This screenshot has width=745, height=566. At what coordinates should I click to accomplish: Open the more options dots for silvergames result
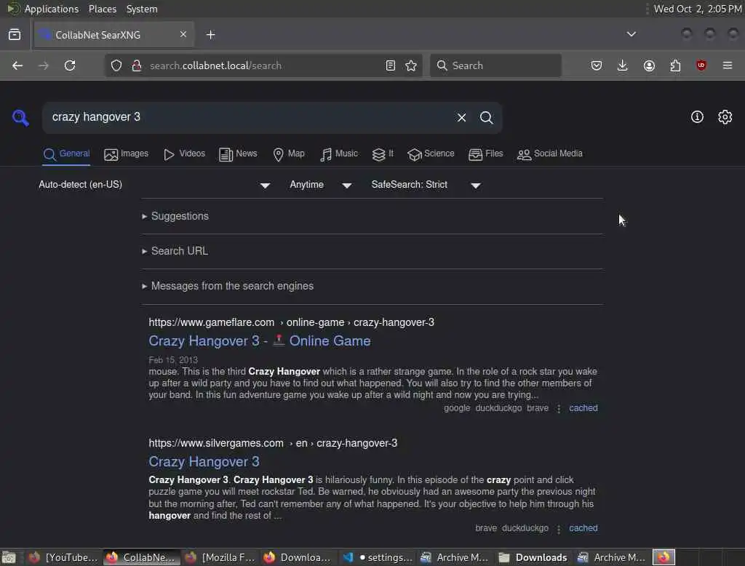point(559,529)
